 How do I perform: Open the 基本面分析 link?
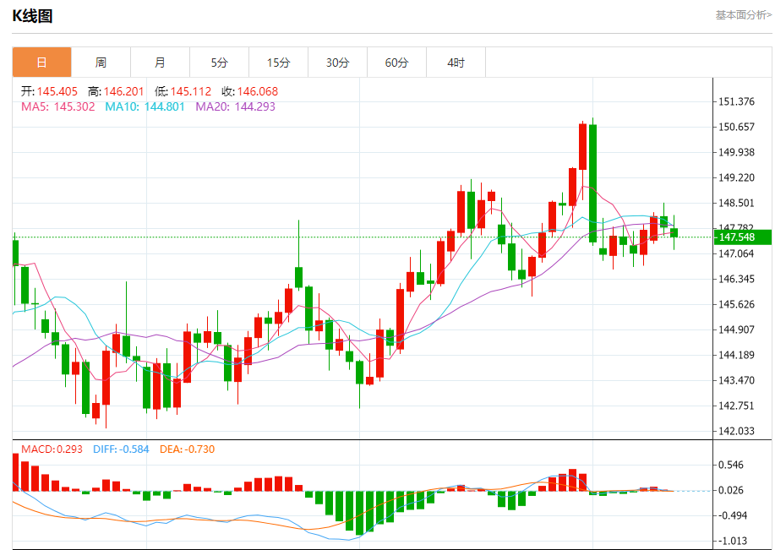tap(744, 15)
